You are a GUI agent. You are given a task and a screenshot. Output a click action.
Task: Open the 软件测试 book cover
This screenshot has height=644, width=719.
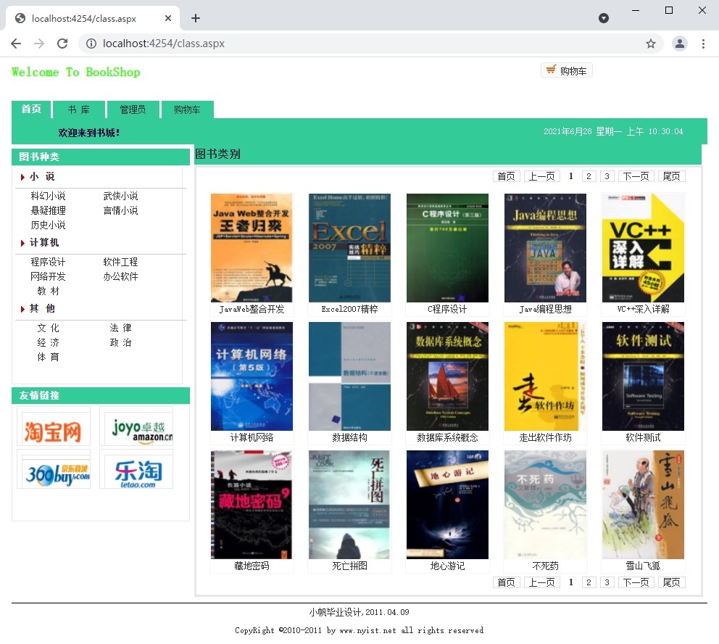point(643,376)
